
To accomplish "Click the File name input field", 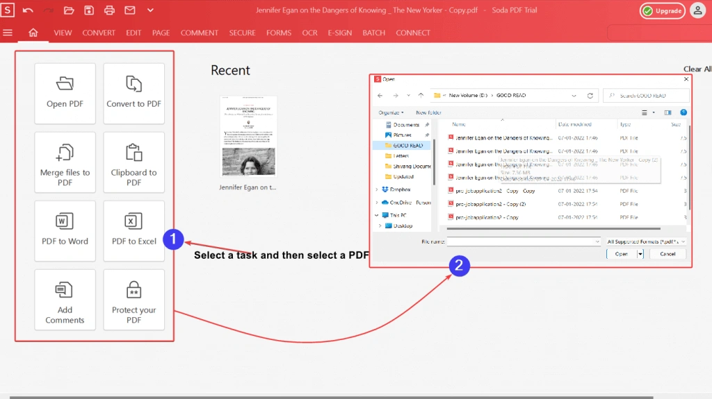I will [x=524, y=241].
